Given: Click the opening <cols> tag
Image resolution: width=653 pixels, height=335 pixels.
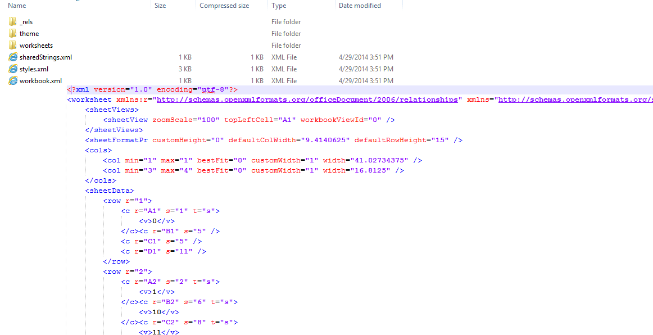Looking at the screenshot, I should click(98, 150).
